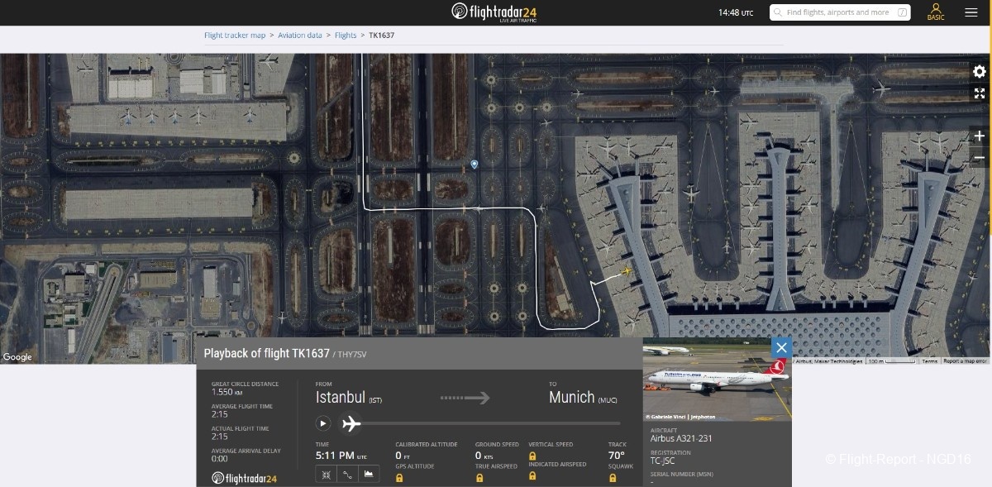Zoom out on the map
Image resolution: width=992 pixels, height=487 pixels.
click(x=980, y=157)
